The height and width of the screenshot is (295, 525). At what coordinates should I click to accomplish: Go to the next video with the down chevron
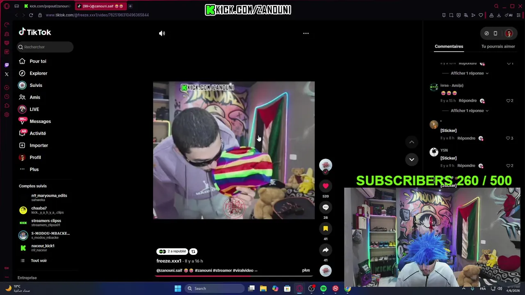point(412,159)
